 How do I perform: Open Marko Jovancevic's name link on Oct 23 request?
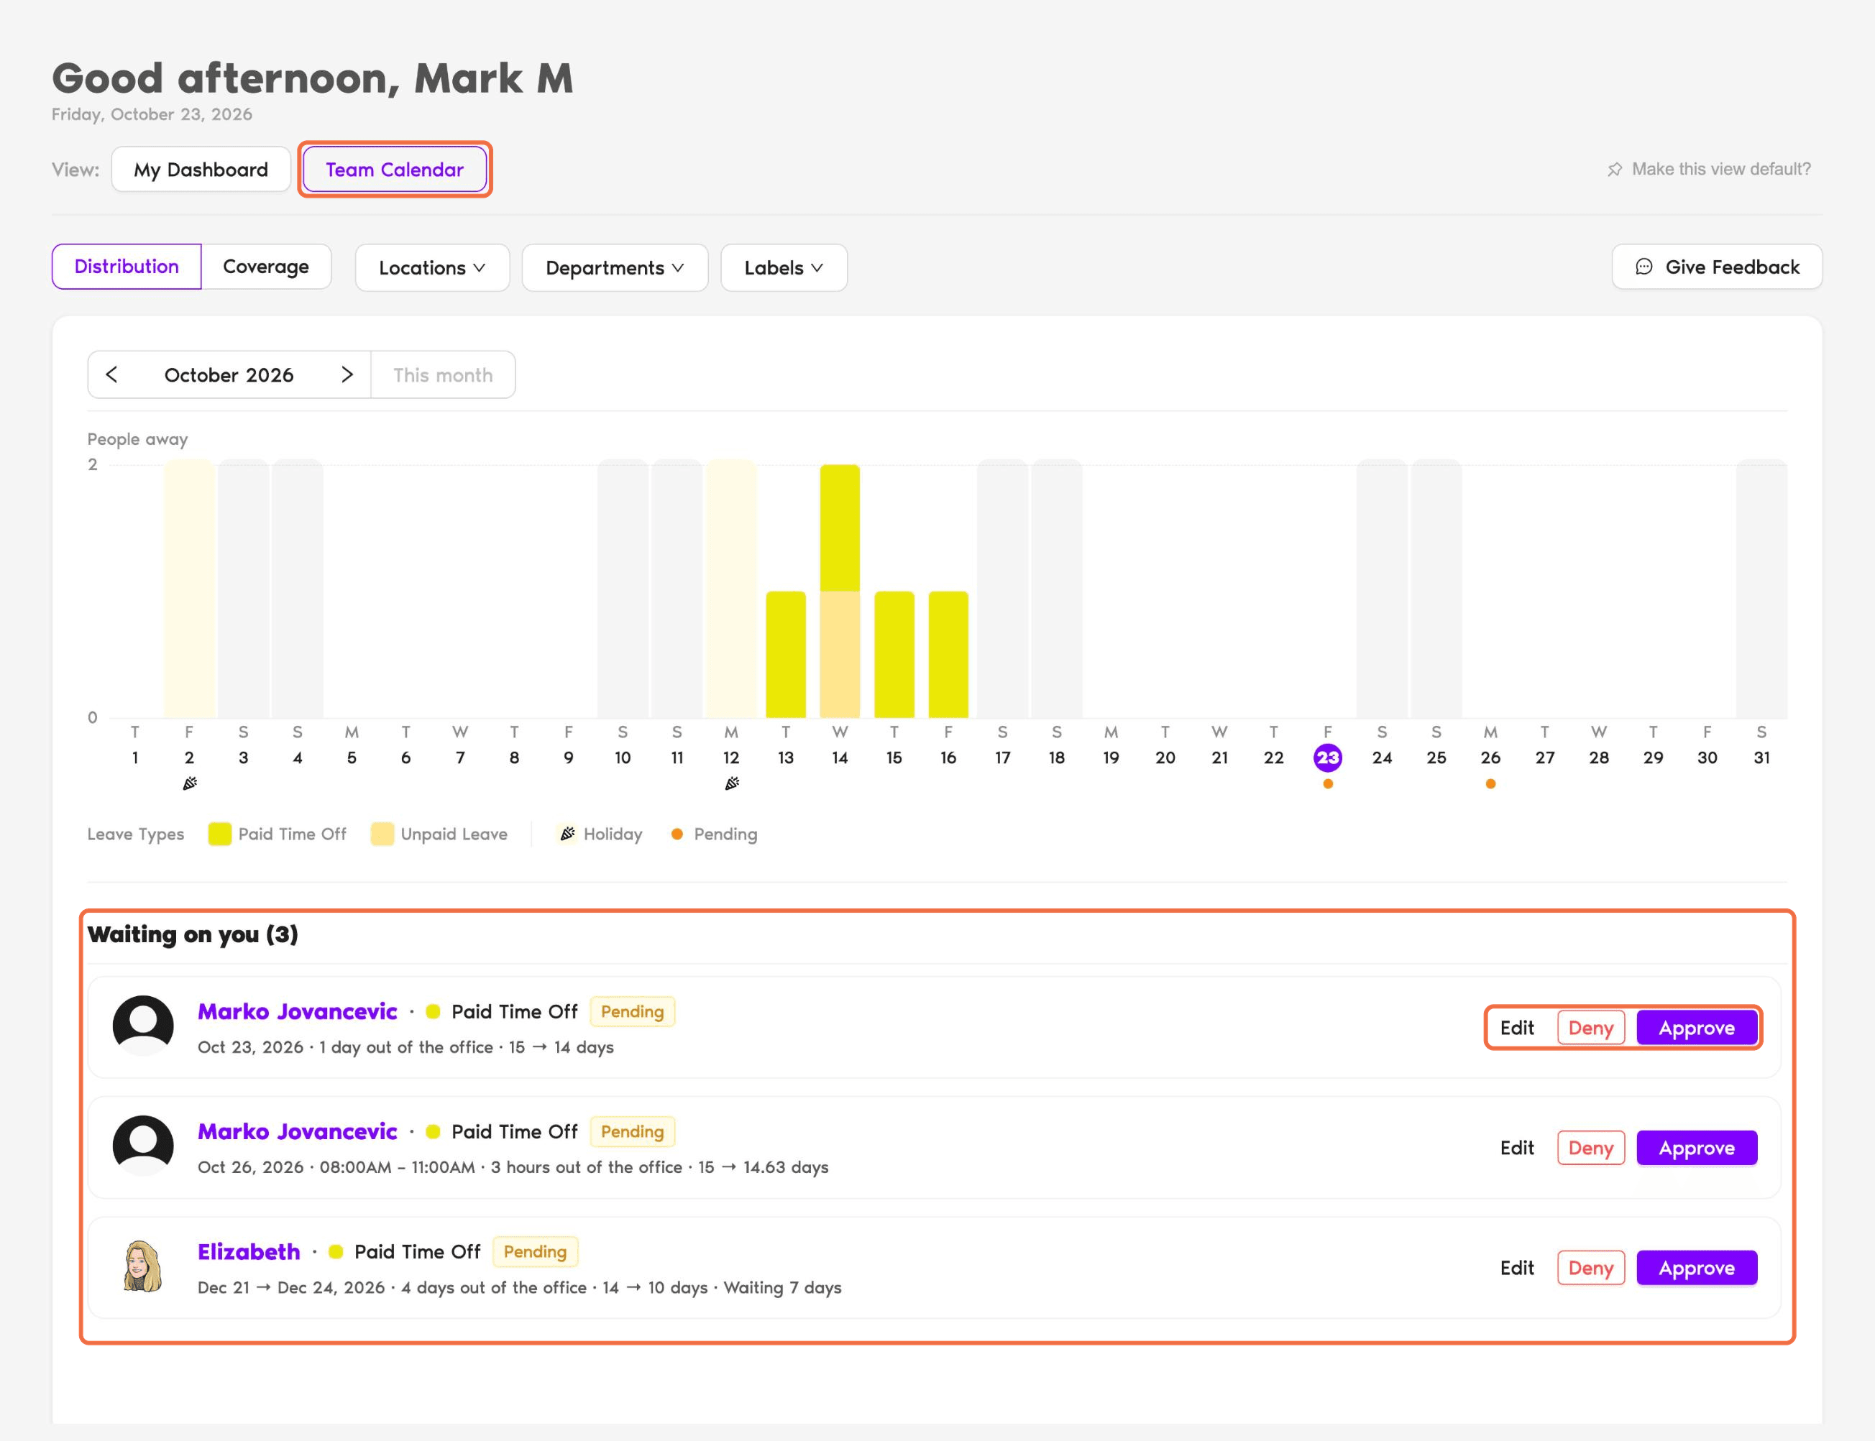[x=298, y=1011]
